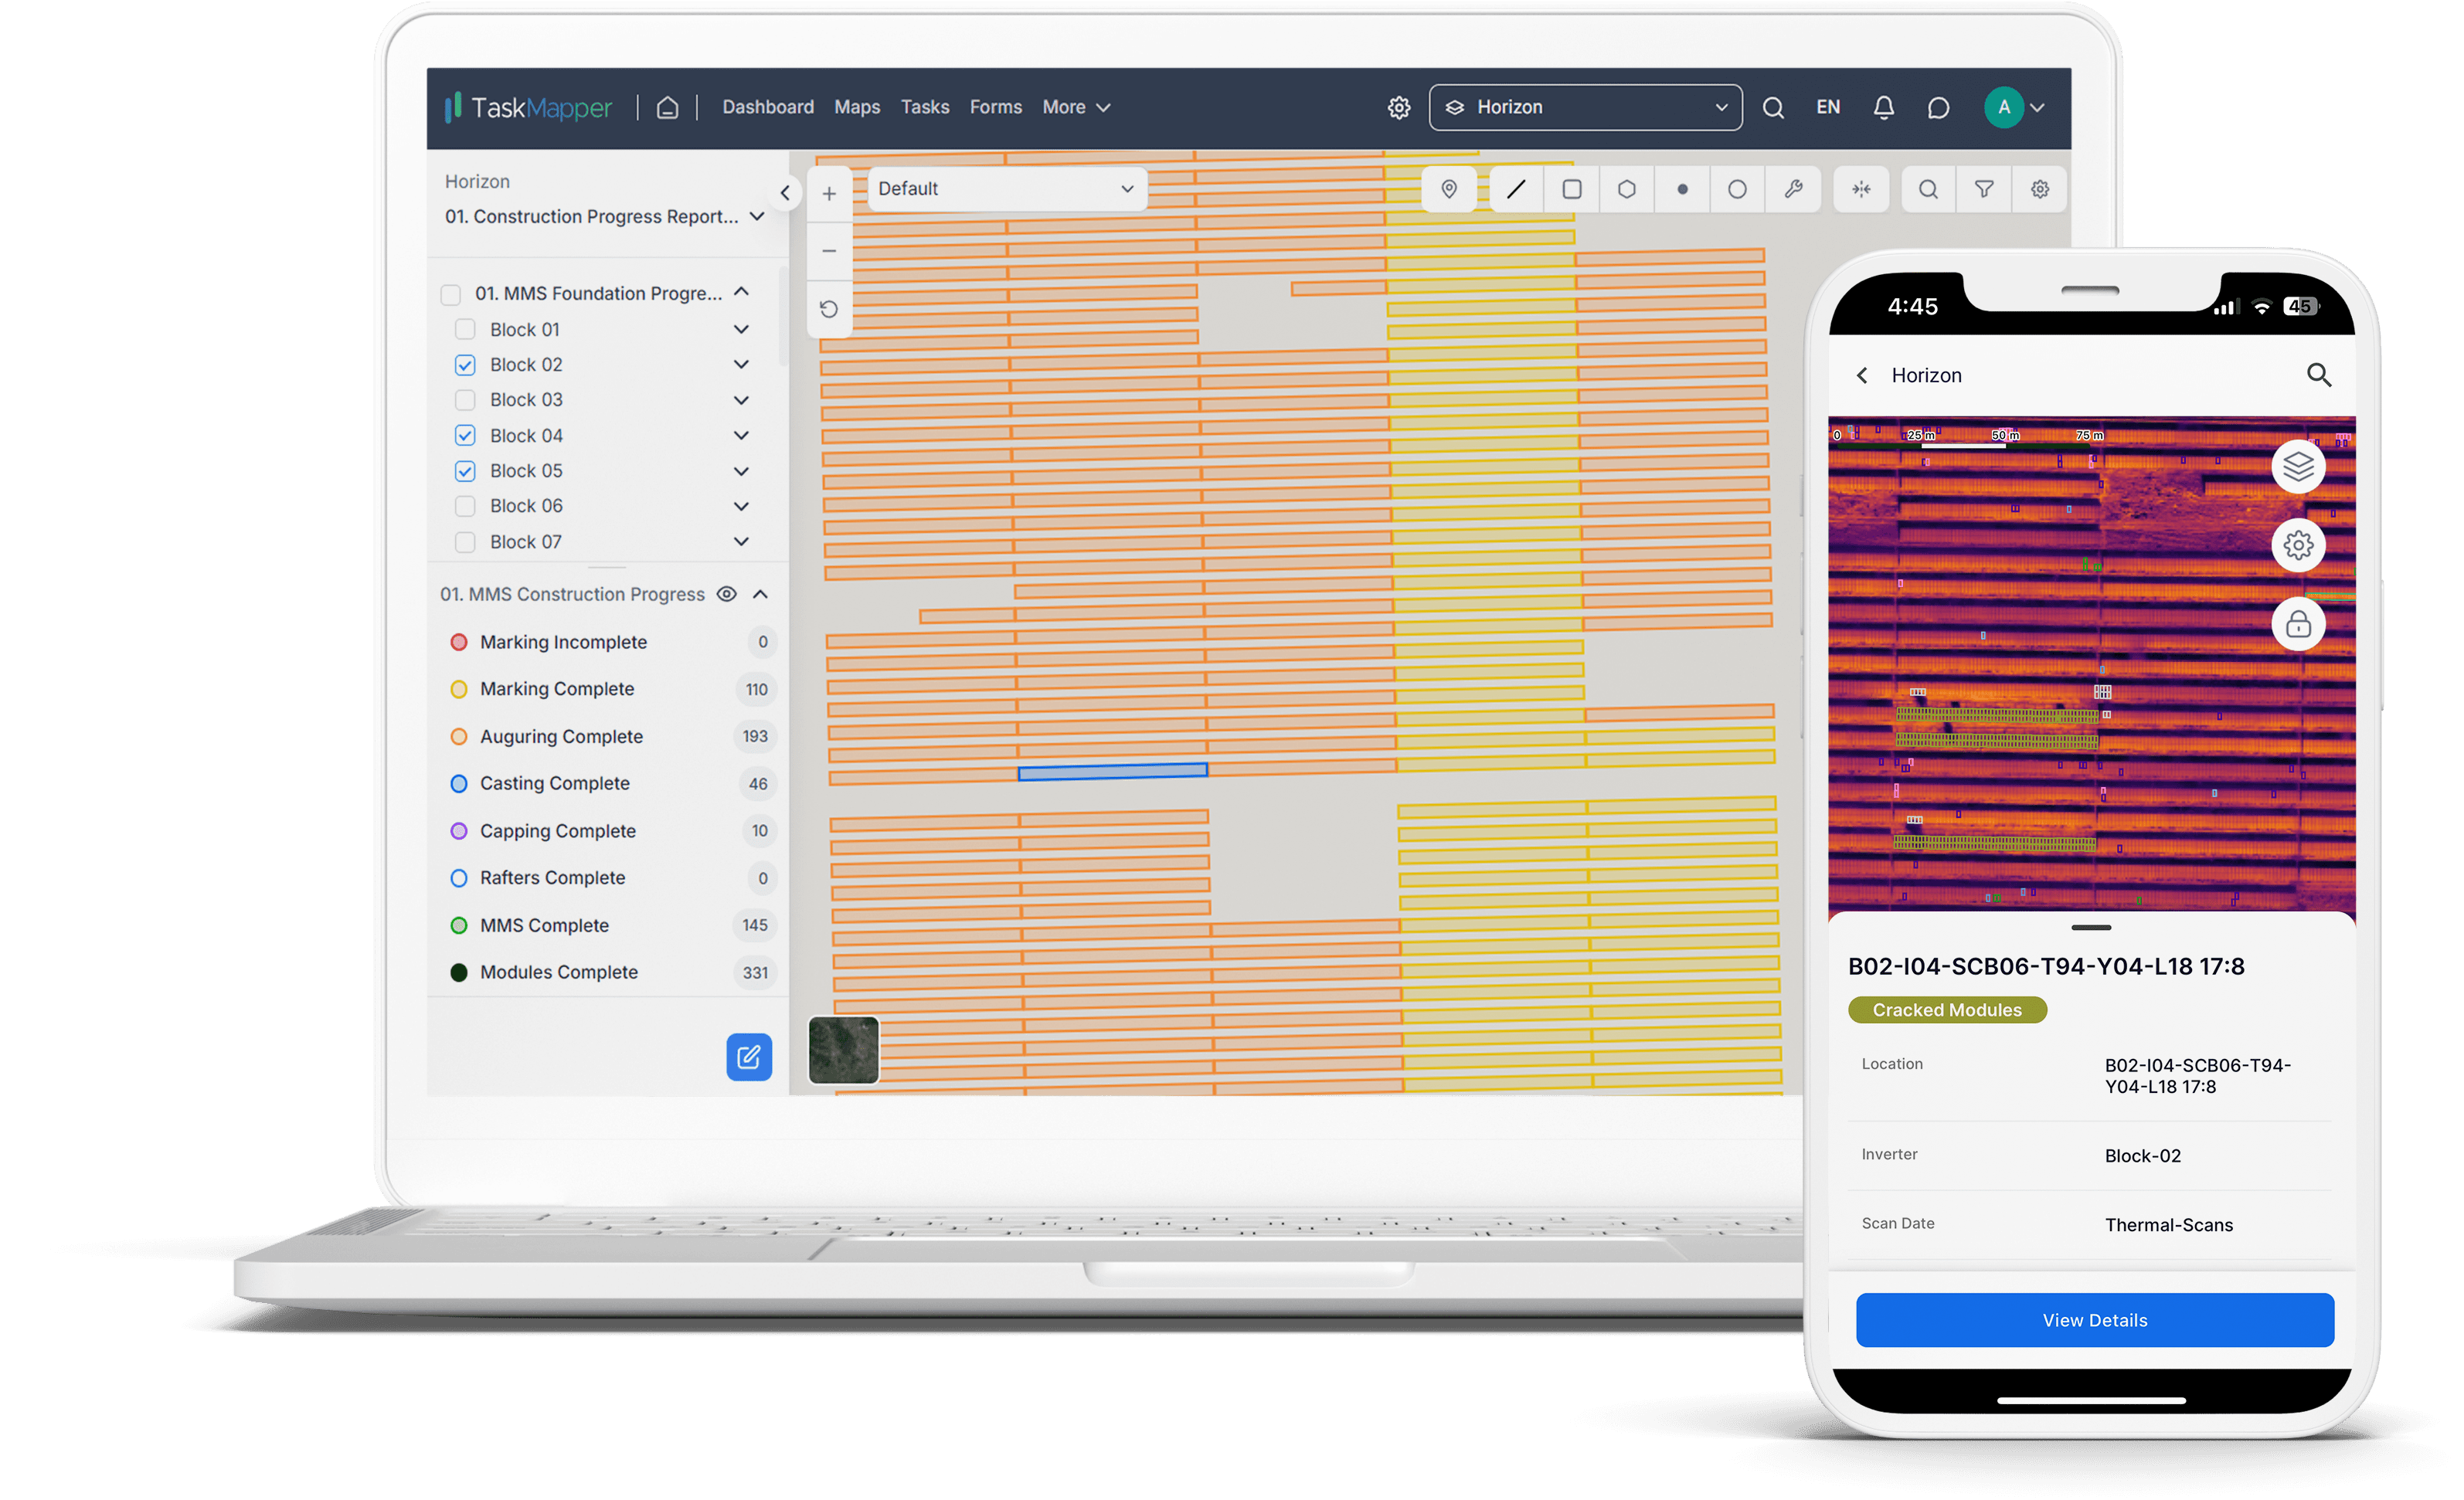Open the layers panel on the phone map
This screenshot has width=2464, height=1500.
coord(2299,466)
